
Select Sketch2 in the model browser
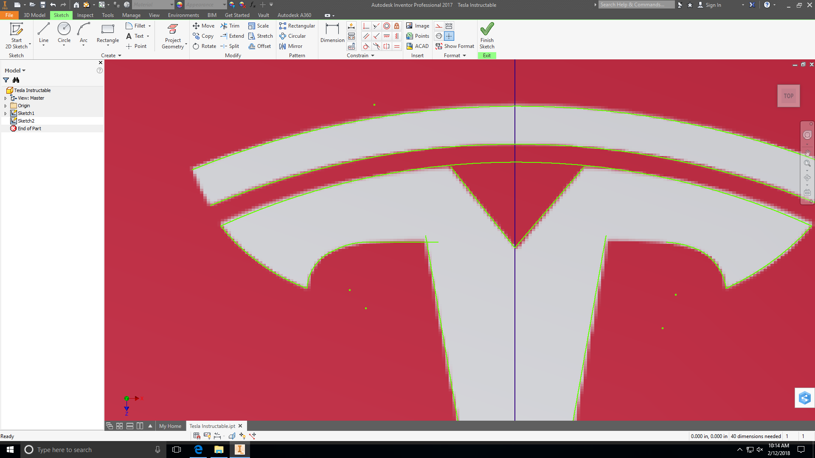tap(26, 121)
